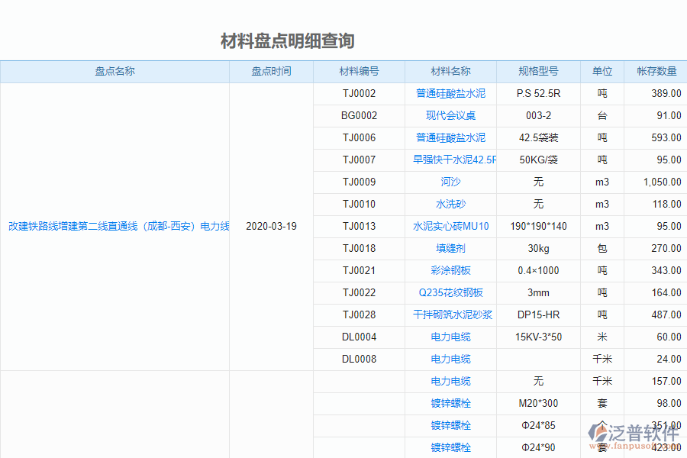Image resolution: width=687 pixels, height=458 pixels.
Task: Click the 填缝剂 material link
Action: point(450,248)
